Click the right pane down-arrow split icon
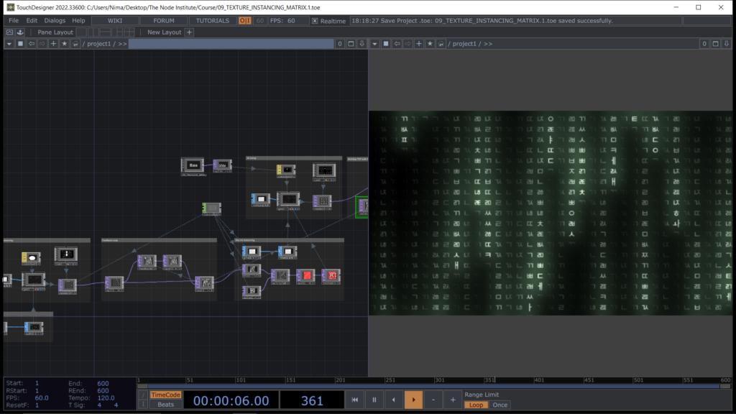Screen dimensions: 736x414 click(x=726, y=44)
